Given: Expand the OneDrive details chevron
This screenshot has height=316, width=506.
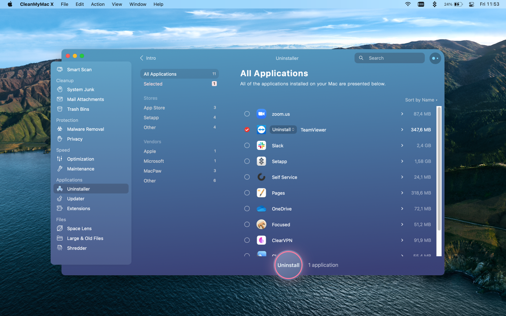Looking at the screenshot, I should coord(402,209).
